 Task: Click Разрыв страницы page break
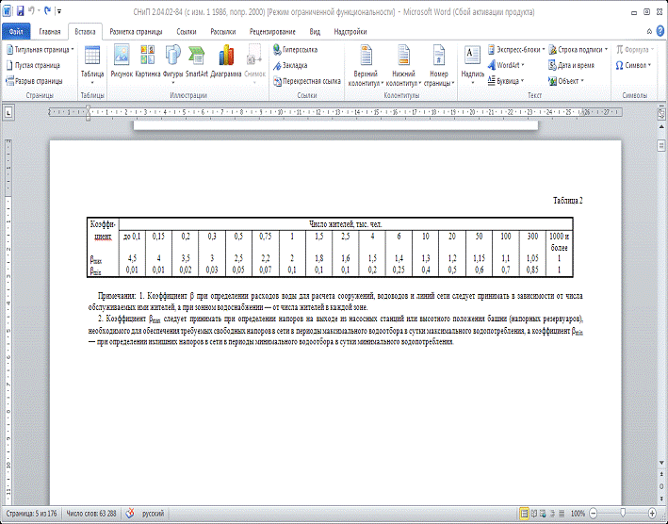[35, 81]
